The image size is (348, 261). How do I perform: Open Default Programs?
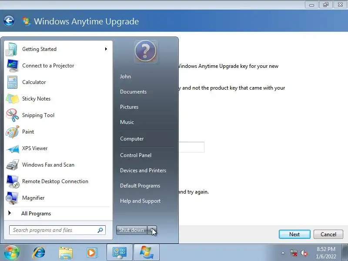coord(140,186)
